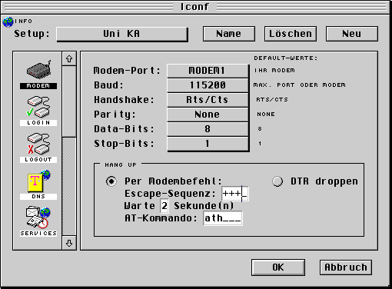Click the HANG UP group label

[121, 164]
